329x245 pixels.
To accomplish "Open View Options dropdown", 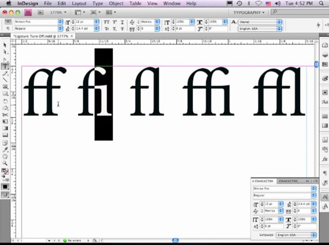I will point(80,12).
